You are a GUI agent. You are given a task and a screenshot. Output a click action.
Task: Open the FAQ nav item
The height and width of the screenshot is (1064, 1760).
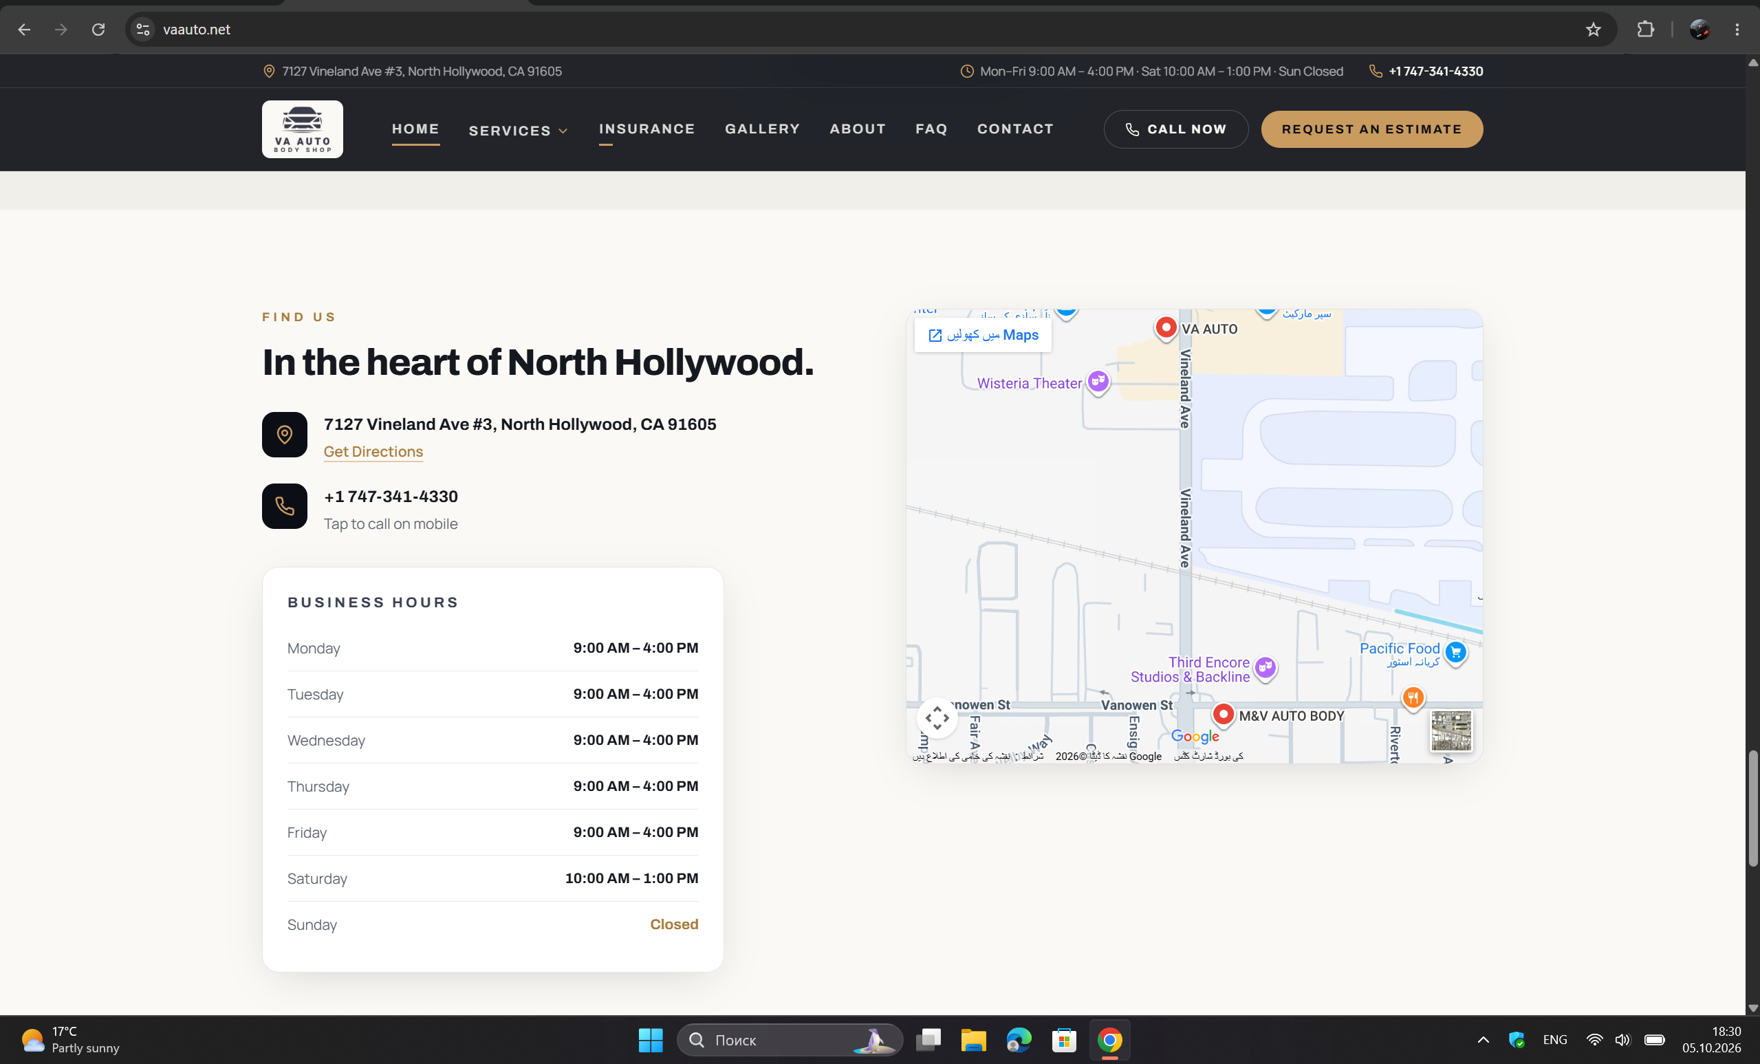pyautogui.click(x=931, y=129)
